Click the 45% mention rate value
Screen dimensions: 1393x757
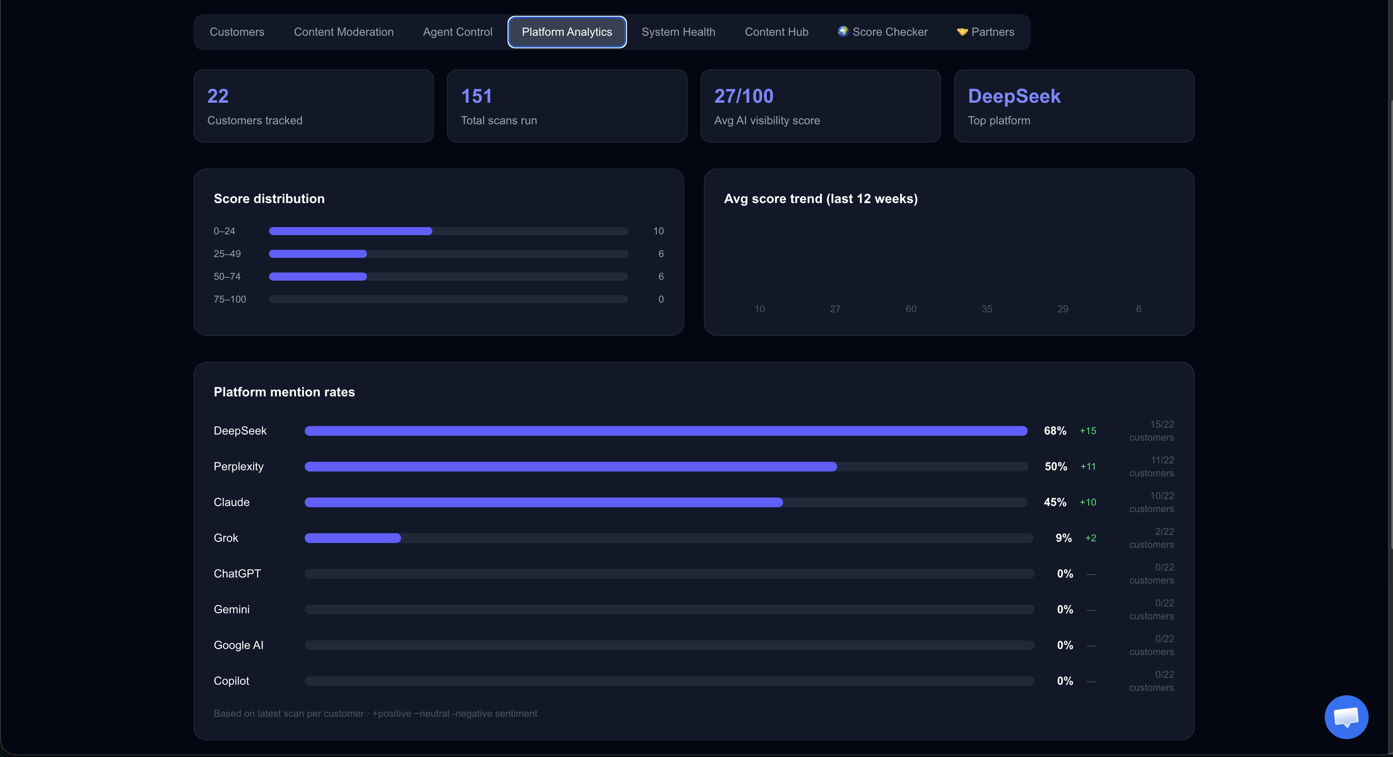tap(1055, 502)
